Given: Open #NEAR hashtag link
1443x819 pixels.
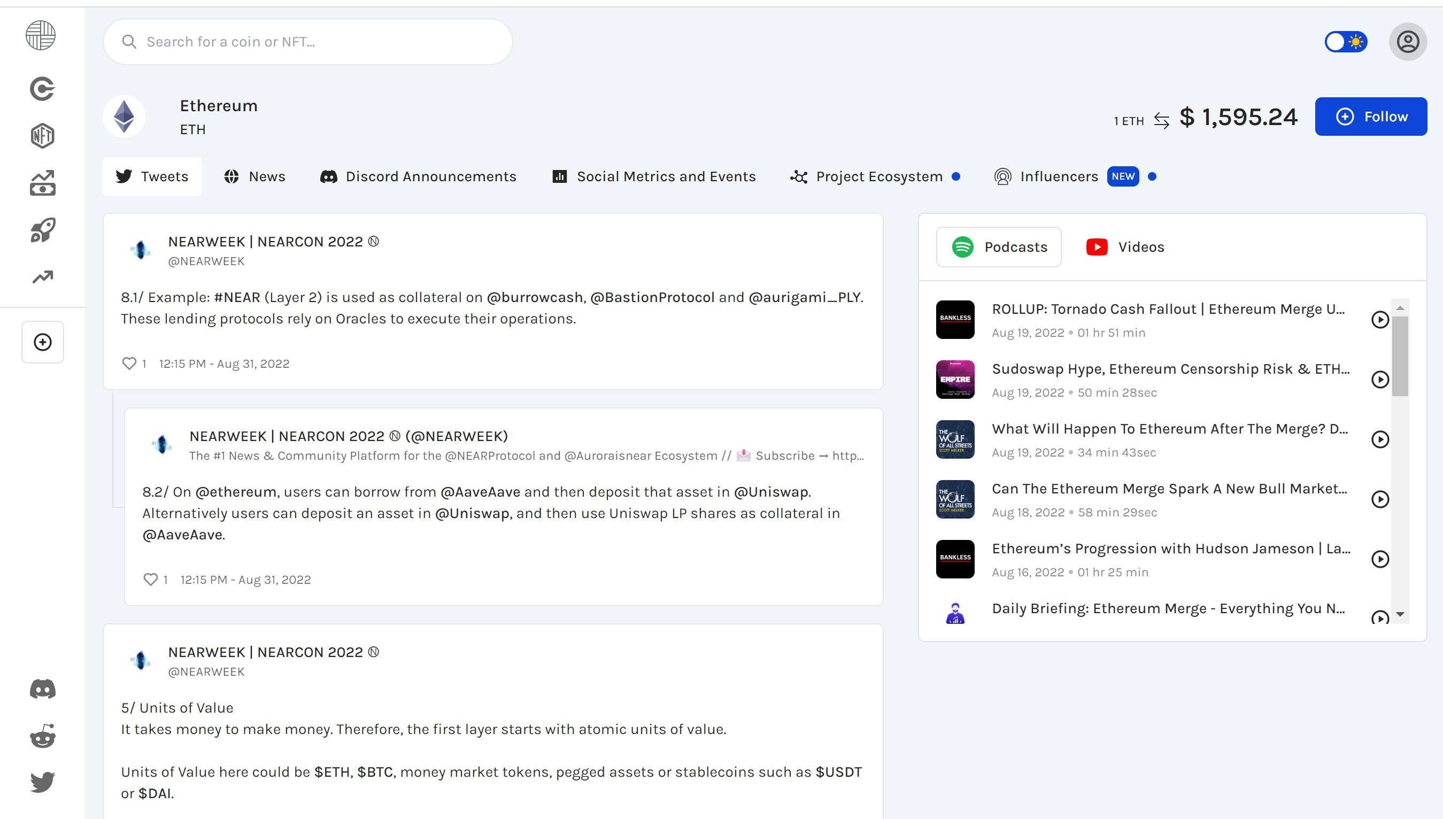Looking at the screenshot, I should click(237, 298).
